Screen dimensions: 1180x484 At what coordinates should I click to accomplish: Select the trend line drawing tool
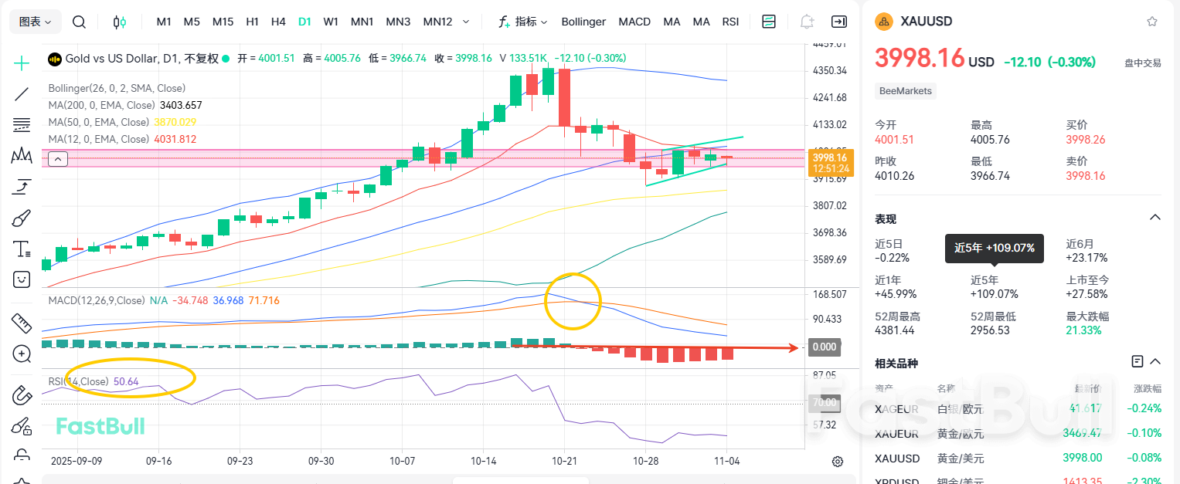pos(21,93)
